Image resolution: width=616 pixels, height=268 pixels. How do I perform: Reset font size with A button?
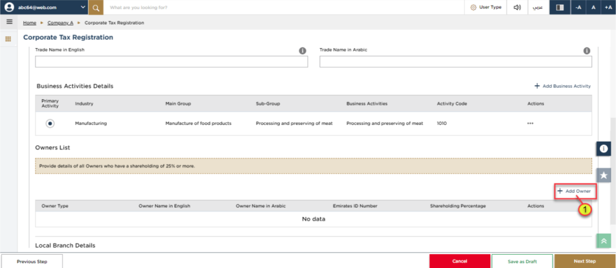(x=593, y=7)
